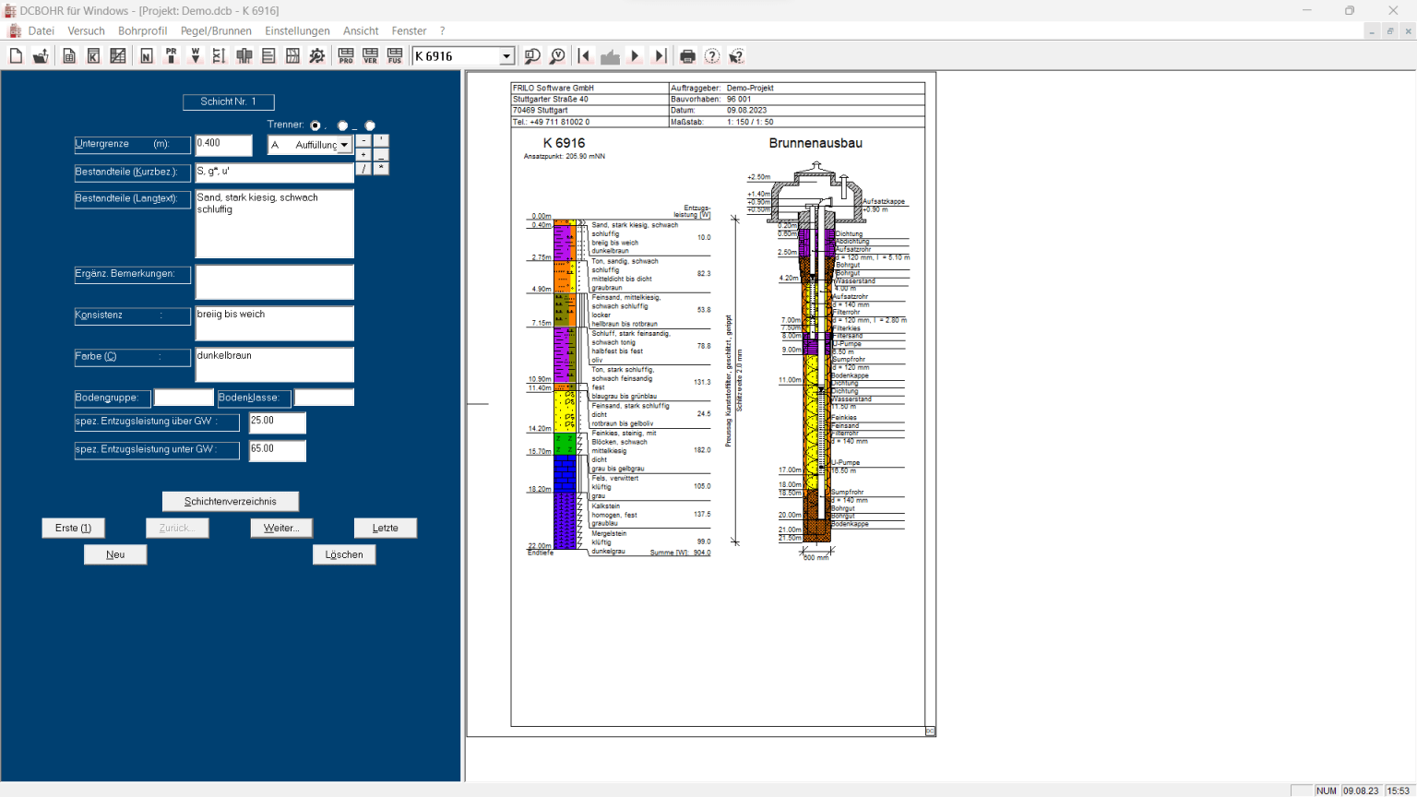The height and width of the screenshot is (797, 1417).
Task: Click the asterisk symbol key button
Action: pos(381,169)
